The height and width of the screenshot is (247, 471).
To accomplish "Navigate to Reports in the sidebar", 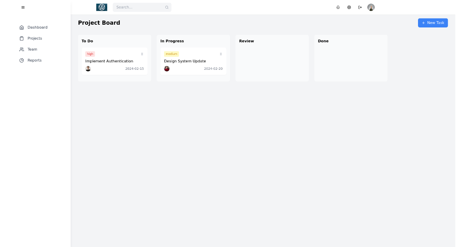I will tap(35, 60).
